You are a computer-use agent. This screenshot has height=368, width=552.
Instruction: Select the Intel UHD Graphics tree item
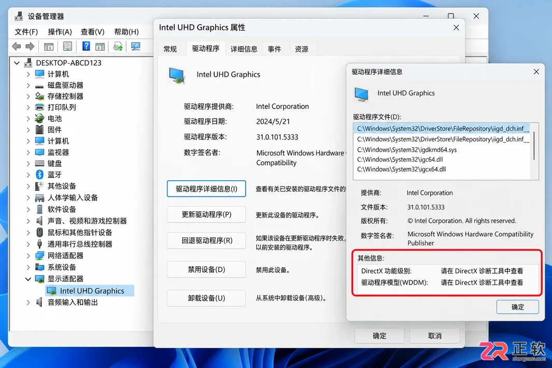(x=90, y=291)
